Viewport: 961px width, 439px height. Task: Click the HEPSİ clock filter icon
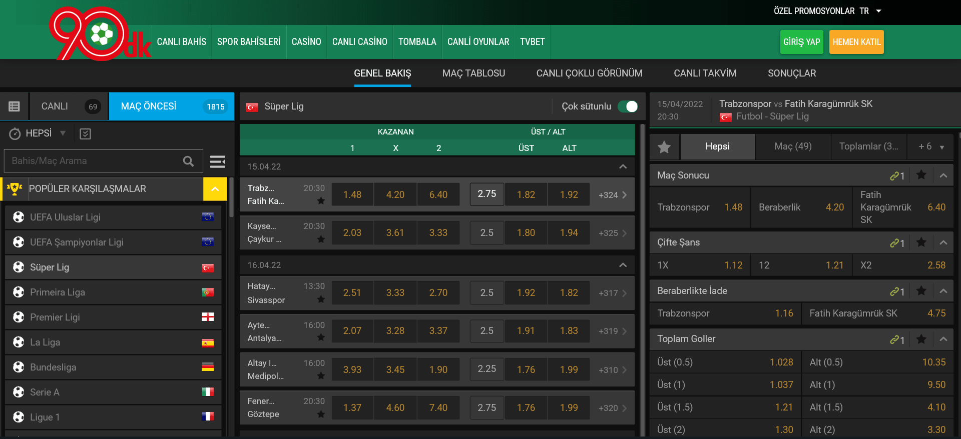[15, 133]
